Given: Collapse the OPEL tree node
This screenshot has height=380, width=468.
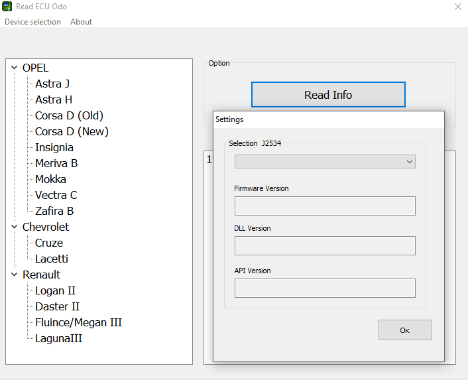Looking at the screenshot, I should coord(14,68).
